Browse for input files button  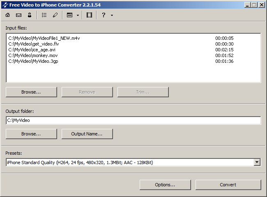tap(31, 92)
